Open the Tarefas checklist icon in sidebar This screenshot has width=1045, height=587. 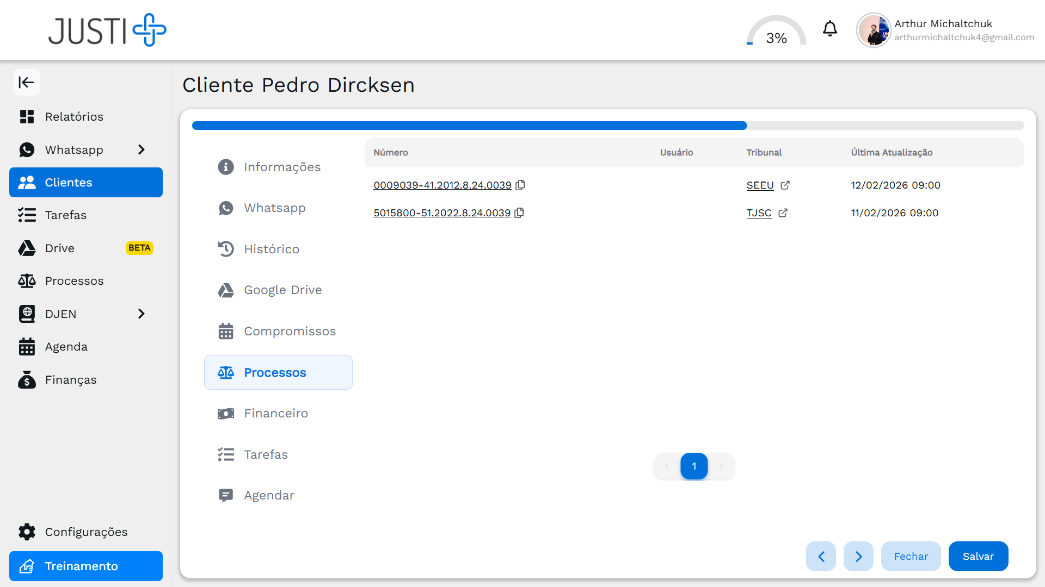click(27, 215)
